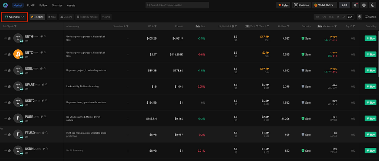Click the MC column filter icon
379x161 pixels.
click(155, 26)
